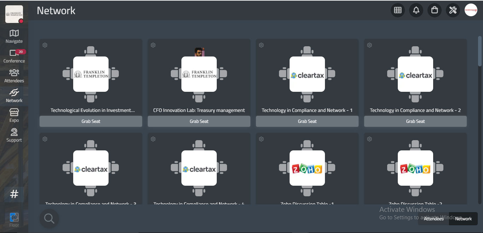Click the hashtag icon in sidebar
This screenshot has height=233, width=483.
14,194
